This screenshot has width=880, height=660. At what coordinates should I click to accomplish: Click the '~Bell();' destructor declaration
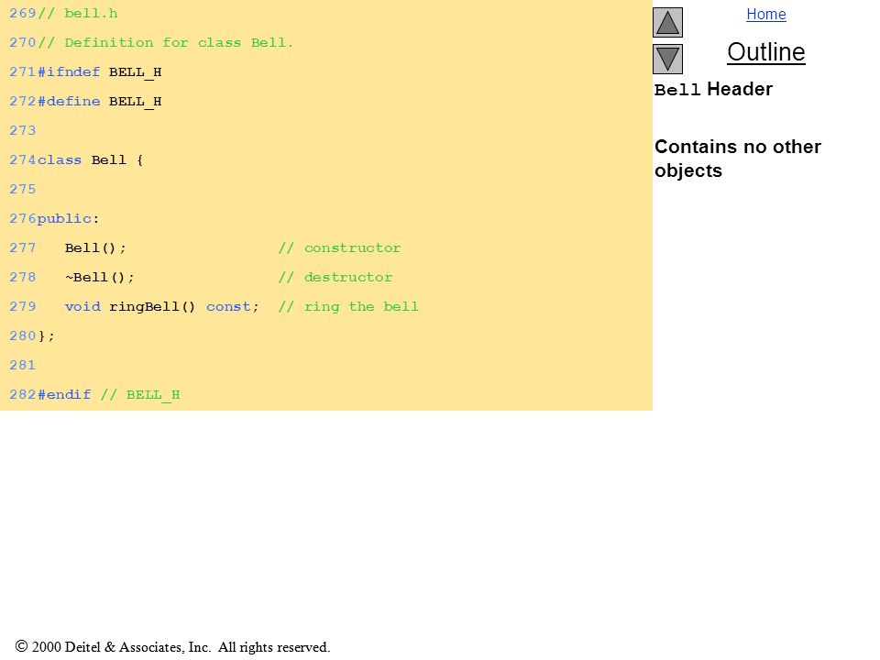[100, 277]
